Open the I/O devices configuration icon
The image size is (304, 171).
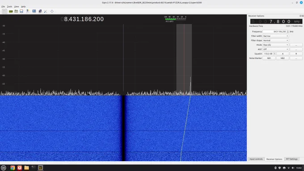[11, 12]
